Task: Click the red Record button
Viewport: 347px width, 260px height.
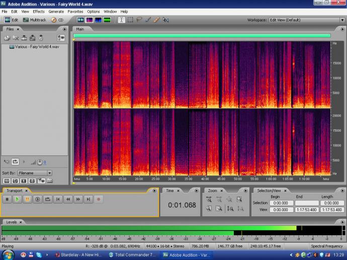Action: pos(99,199)
